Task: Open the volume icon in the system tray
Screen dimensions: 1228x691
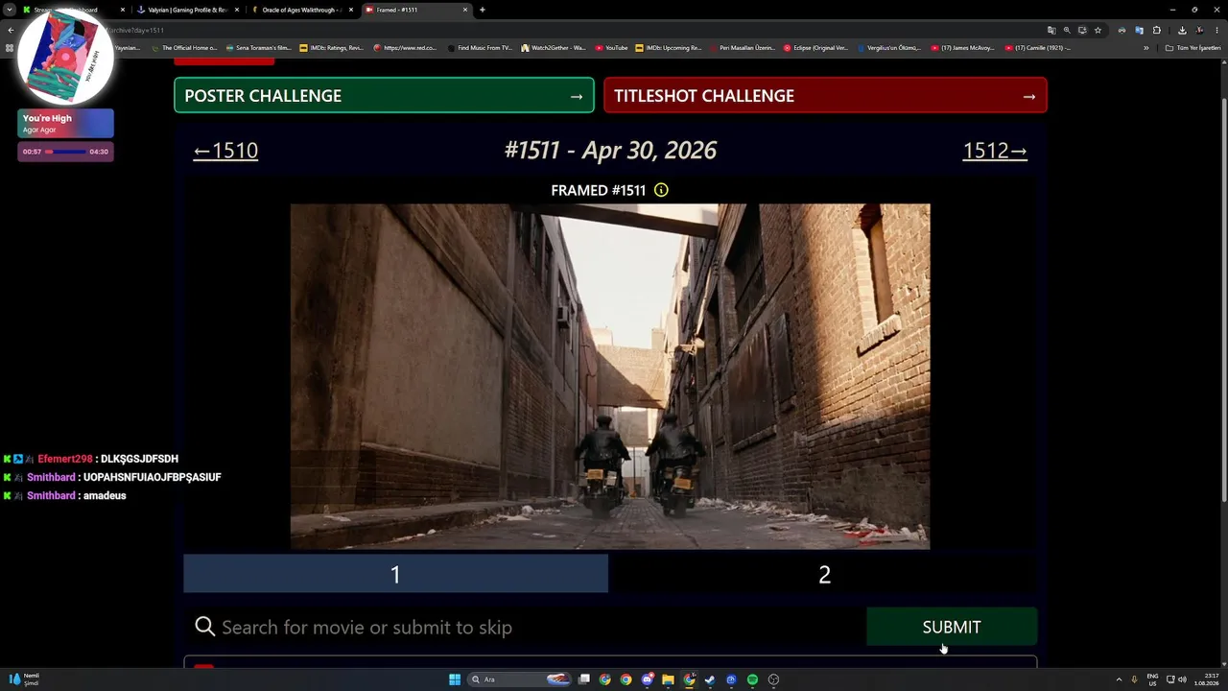Action: [x=1181, y=679]
